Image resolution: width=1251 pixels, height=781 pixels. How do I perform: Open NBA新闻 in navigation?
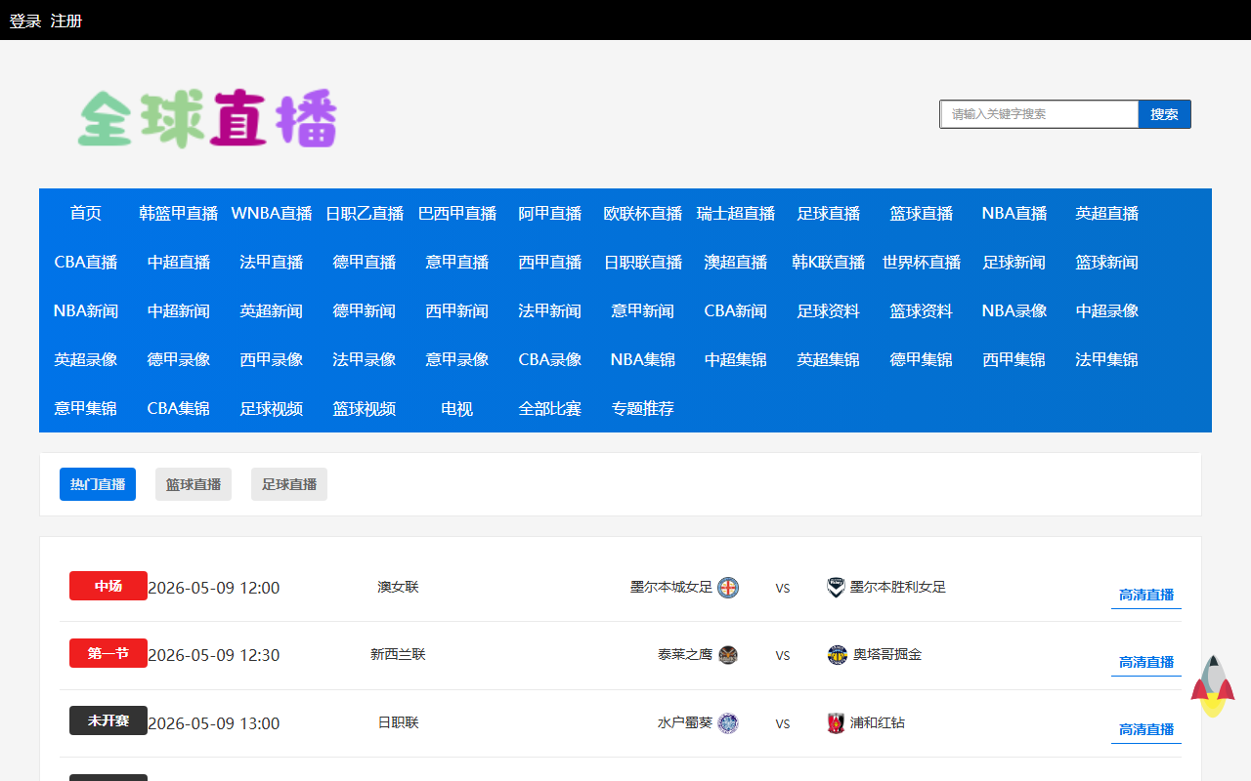point(86,310)
